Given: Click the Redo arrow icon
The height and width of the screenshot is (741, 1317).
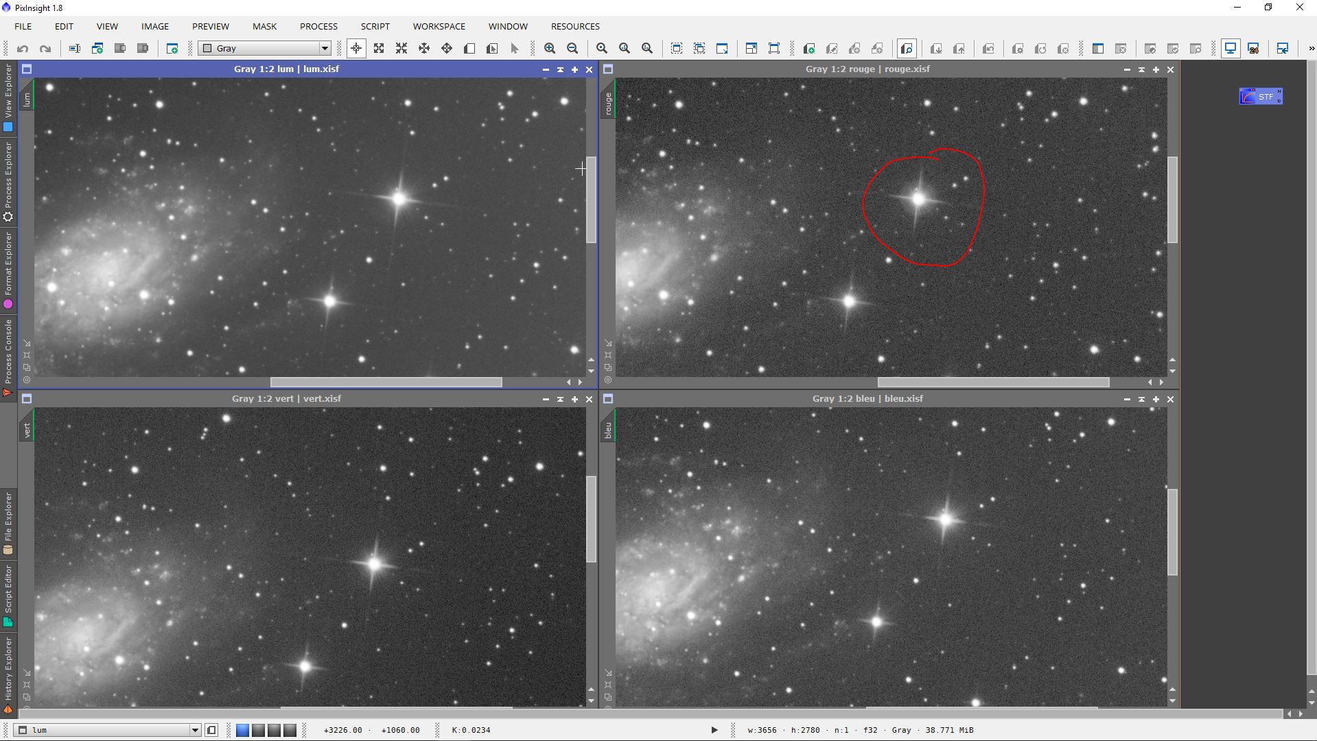Looking at the screenshot, I should (x=45, y=49).
